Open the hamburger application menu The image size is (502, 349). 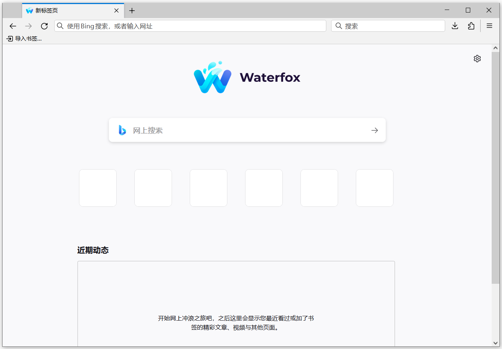tap(489, 26)
